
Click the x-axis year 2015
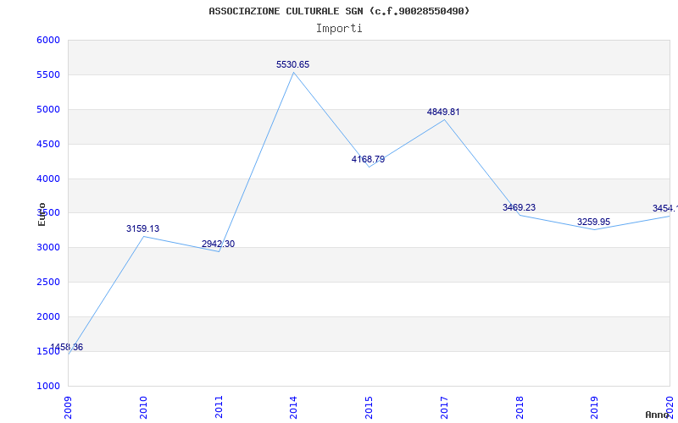point(370,408)
